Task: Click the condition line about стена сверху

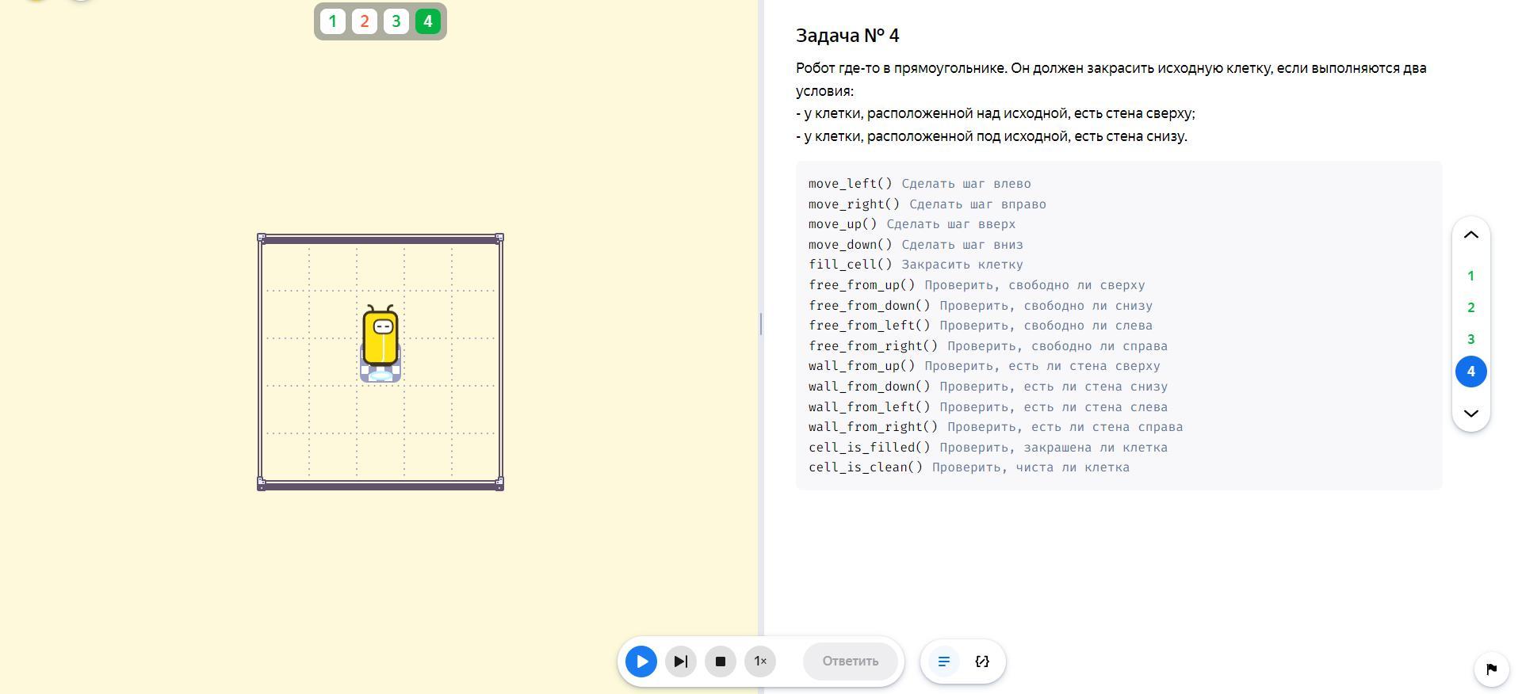Action: click(996, 113)
